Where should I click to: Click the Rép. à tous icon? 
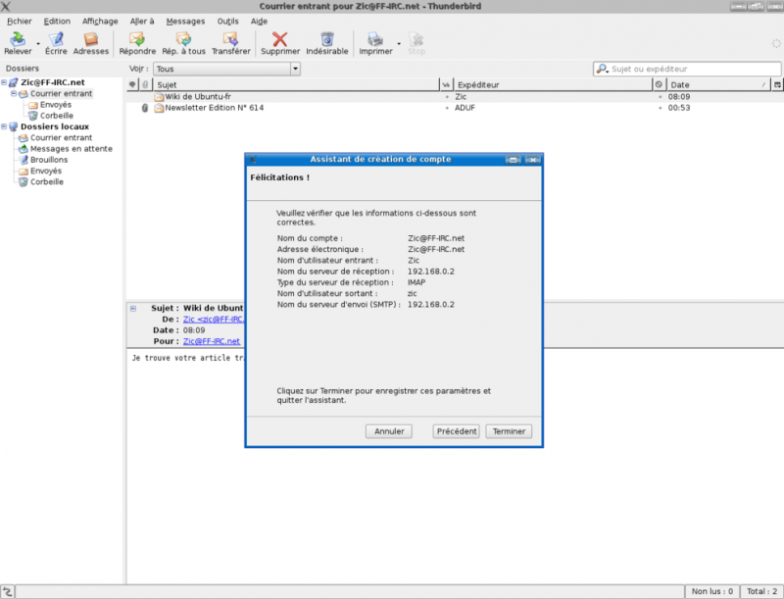(183, 41)
